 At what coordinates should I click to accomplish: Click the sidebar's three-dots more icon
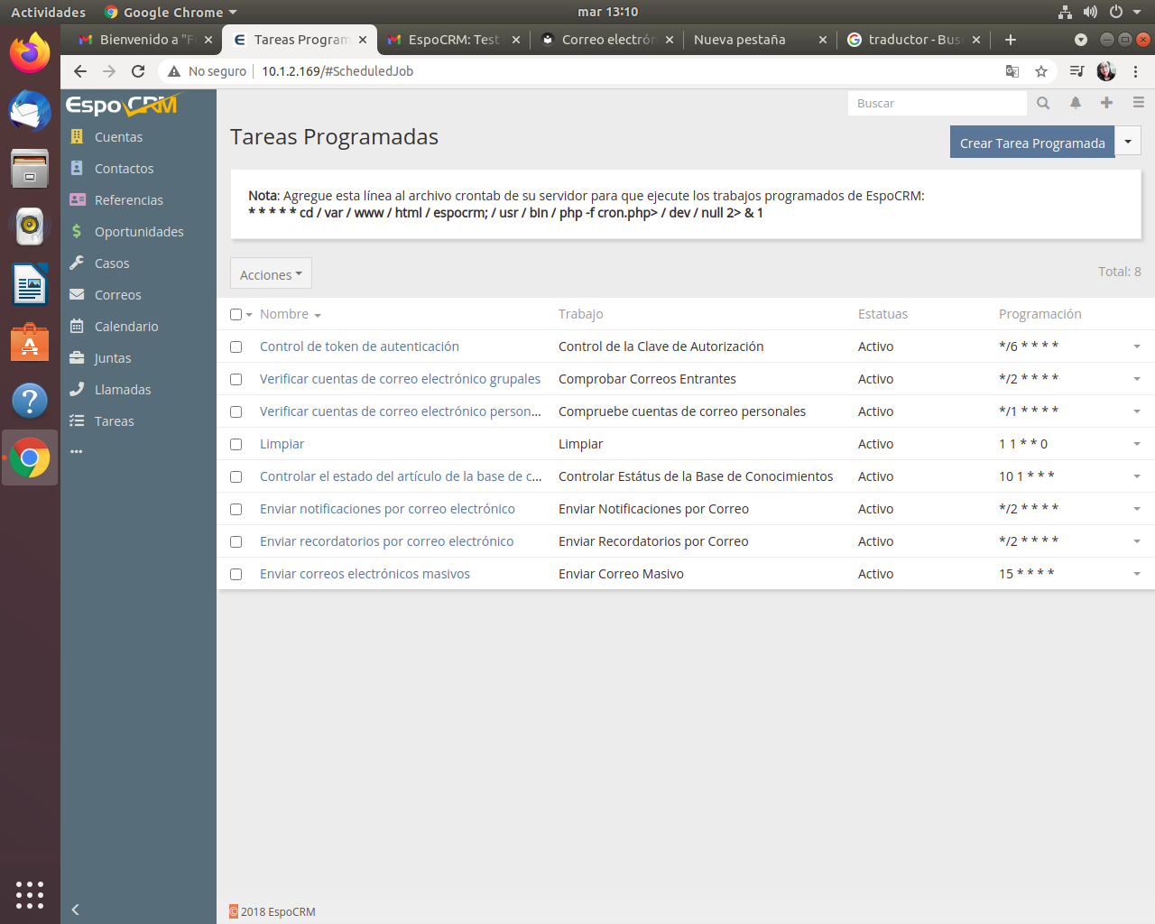click(x=77, y=452)
